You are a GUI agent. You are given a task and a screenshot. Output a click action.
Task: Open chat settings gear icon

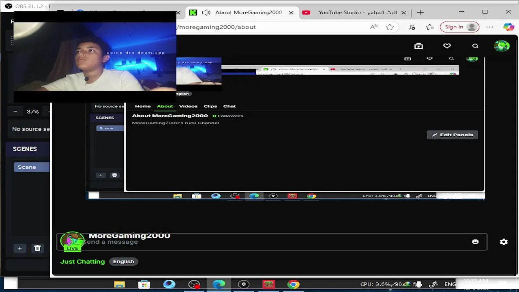(x=504, y=242)
